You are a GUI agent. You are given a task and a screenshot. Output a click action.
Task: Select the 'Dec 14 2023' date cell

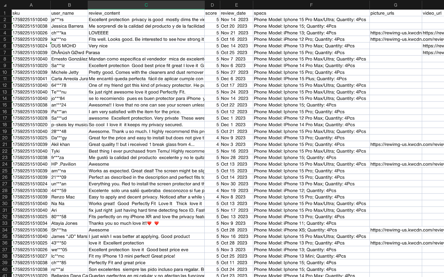(x=237, y=46)
